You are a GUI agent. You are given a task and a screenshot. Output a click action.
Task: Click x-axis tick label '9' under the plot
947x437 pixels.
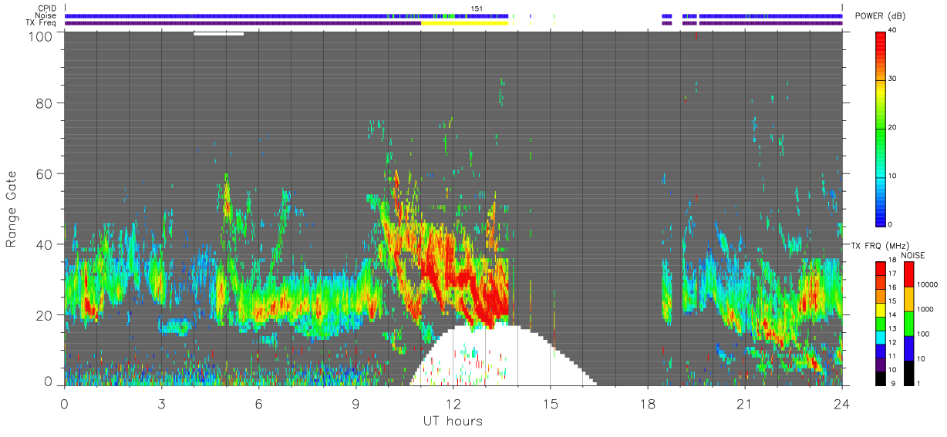pyautogui.click(x=356, y=404)
